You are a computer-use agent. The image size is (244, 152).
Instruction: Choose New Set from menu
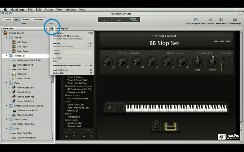click(72, 43)
